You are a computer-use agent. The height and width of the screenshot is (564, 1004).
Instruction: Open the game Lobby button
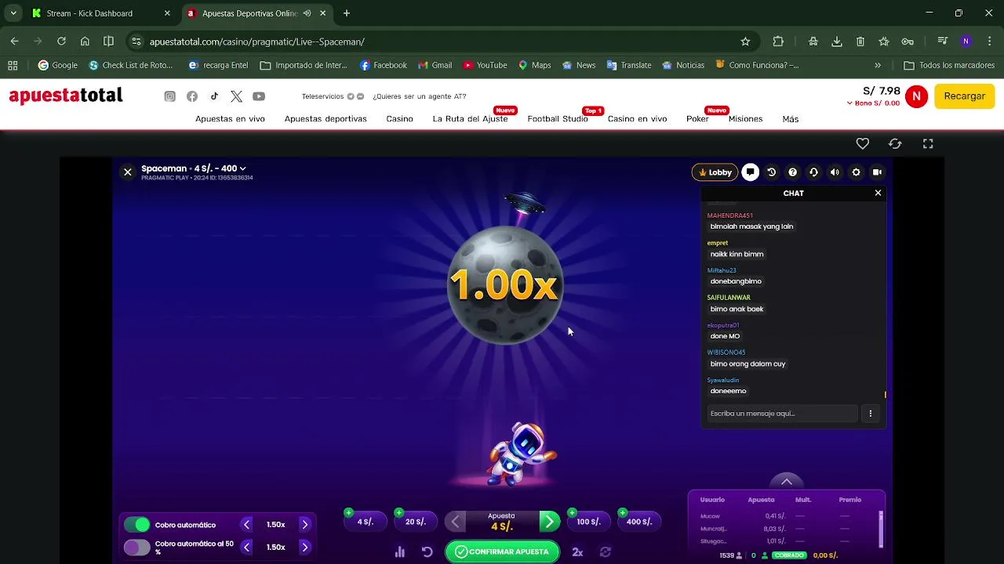[x=715, y=172]
